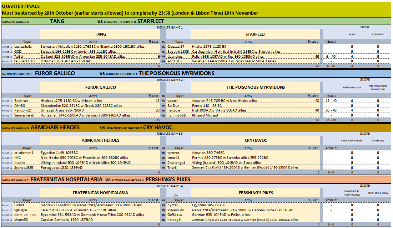
Task: Click the 'RESULTS GAME 1' label
Action: 170,27
